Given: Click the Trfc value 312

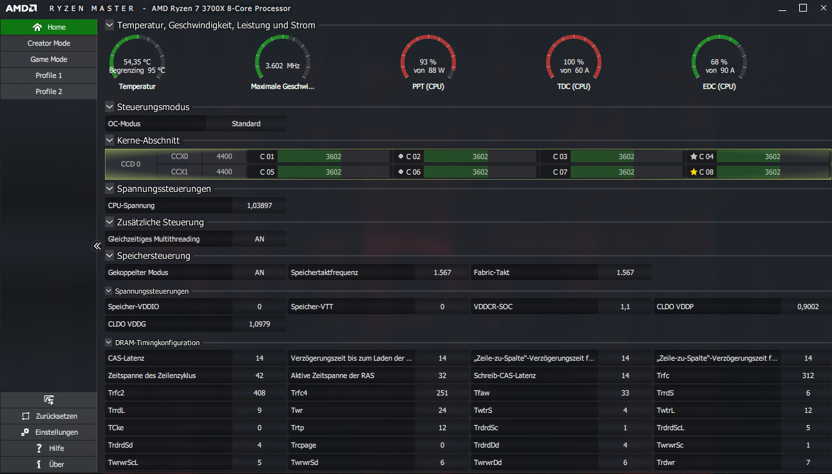Looking at the screenshot, I should coord(808,375).
